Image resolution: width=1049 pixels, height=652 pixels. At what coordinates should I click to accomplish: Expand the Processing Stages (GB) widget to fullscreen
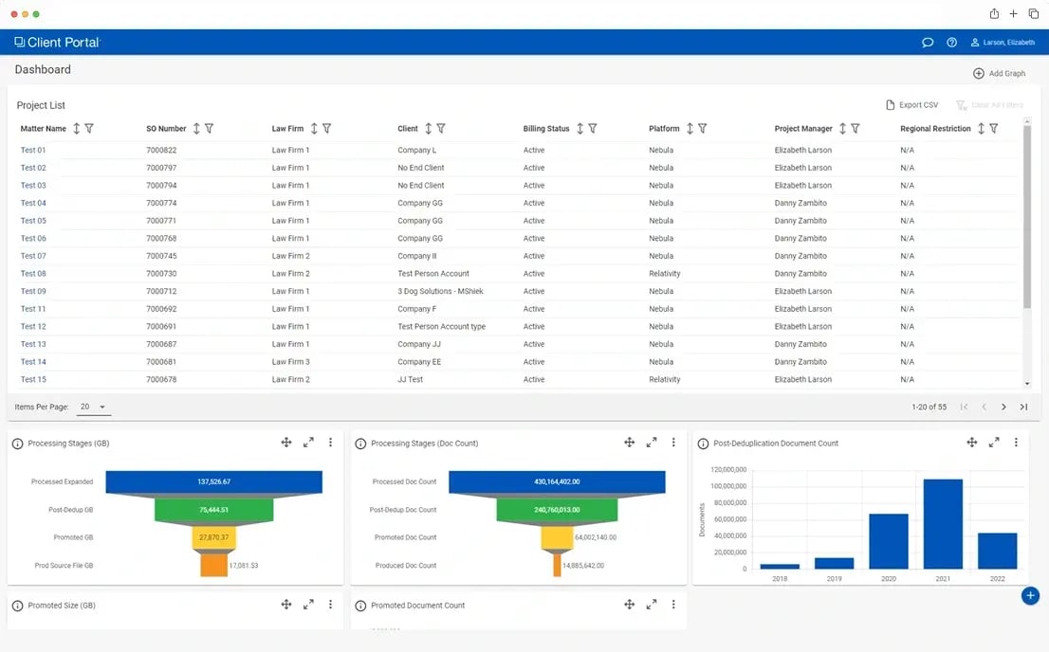pos(307,442)
